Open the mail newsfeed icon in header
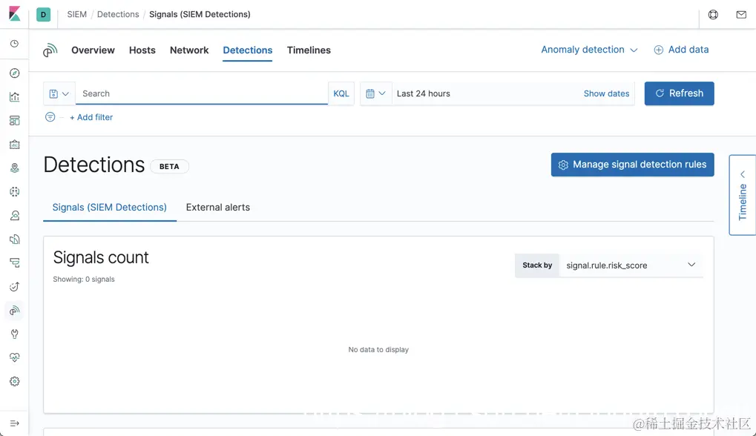 point(741,14)
